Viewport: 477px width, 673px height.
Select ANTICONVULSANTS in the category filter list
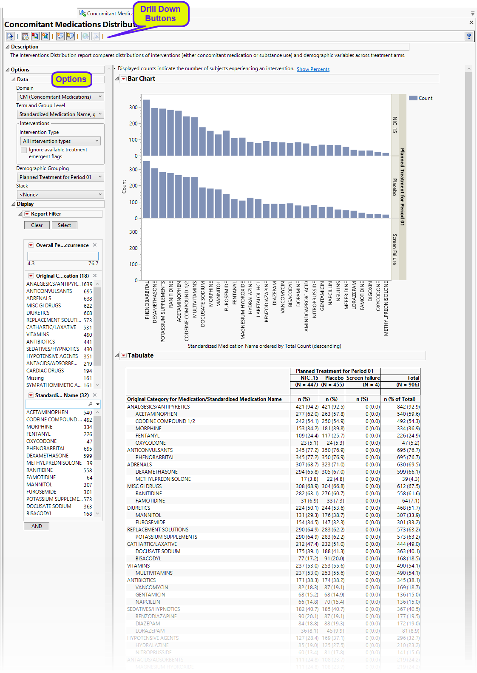49,291
